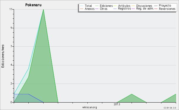179x110 pixels.
Task: Click the green Ediciones legend line swatch
Action: (x=97, y=6)
